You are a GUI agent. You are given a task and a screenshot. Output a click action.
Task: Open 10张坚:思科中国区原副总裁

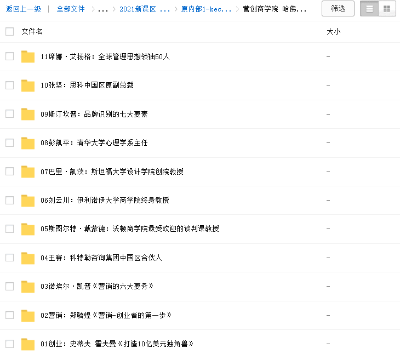click(87, 85)
